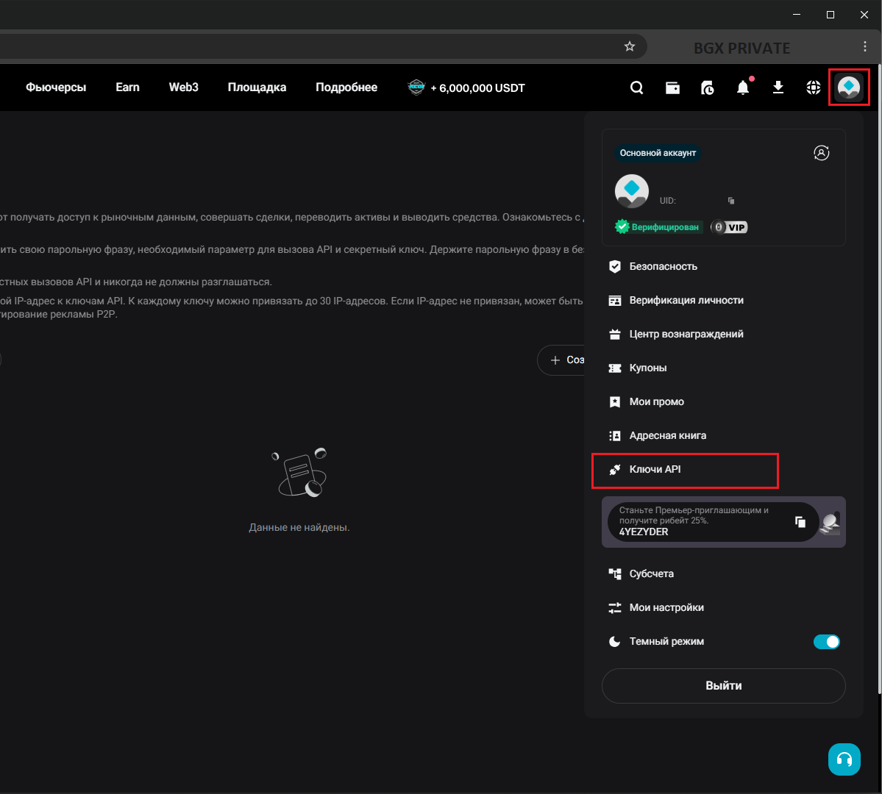
Task: Copy the UID with copy icon
Action: tap(731, 201)
